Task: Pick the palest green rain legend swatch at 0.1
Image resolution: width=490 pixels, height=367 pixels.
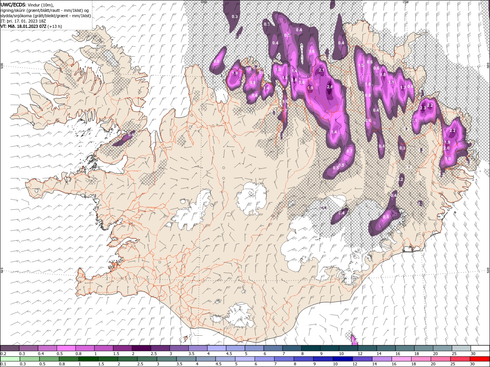Action: tap(10, 359)
